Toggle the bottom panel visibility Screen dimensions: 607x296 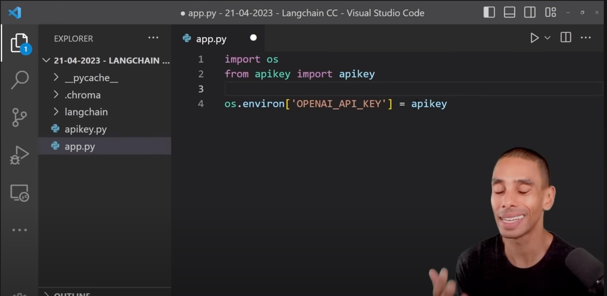509,12
